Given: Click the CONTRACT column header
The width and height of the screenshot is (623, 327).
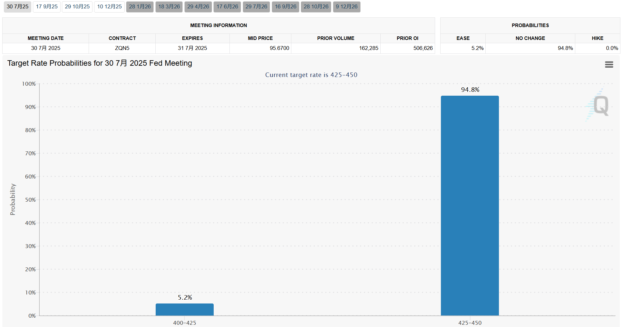Looking at the screenshot, I should pos(122,38).
